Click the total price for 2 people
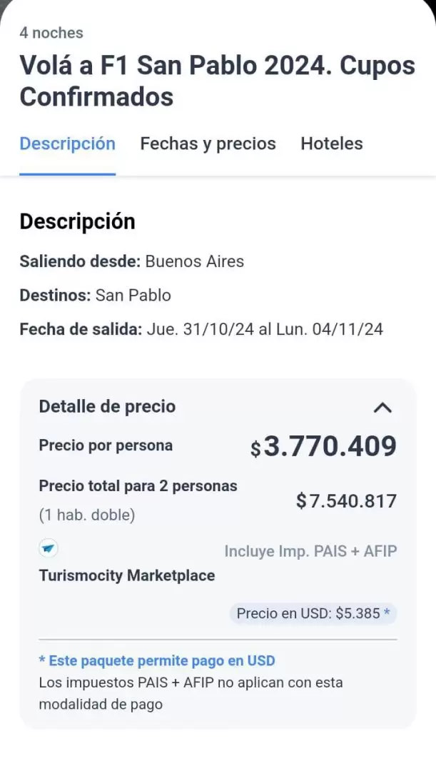Viewport: 436px width, 771px height. click(x=345, y=500)
